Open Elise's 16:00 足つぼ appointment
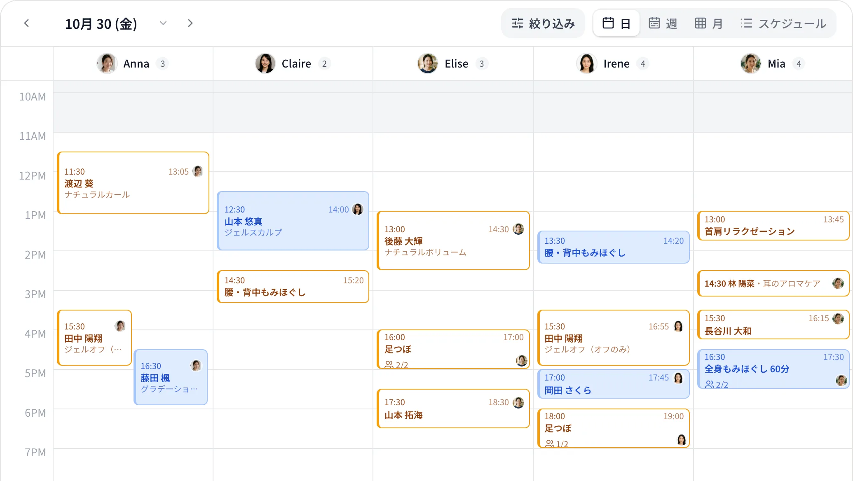 click(x=453, y=349)
